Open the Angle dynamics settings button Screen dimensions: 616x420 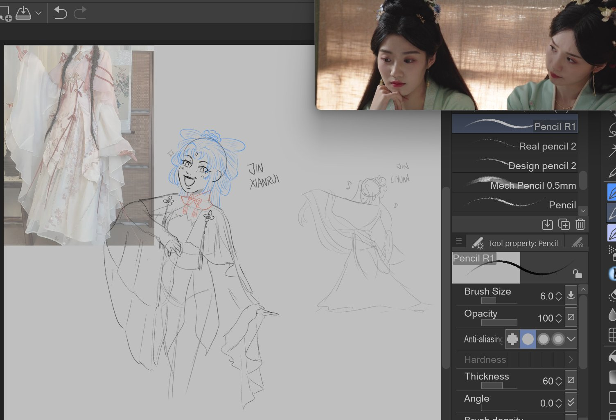click(x=571, y=402)
